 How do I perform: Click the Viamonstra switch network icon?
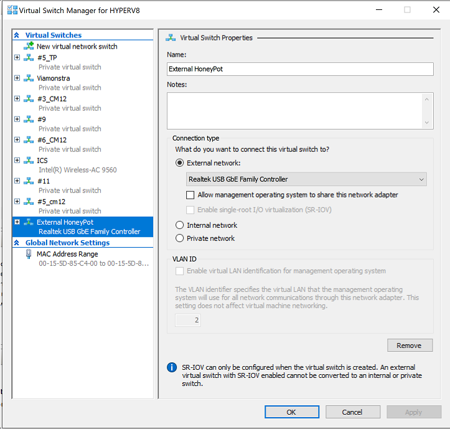pyautogui.click(x=29, y=78)
